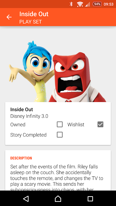
Task: Tap the Owned label text
Action: 18,125
